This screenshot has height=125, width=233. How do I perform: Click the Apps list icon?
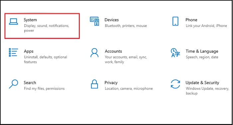[x=13, y=53]
